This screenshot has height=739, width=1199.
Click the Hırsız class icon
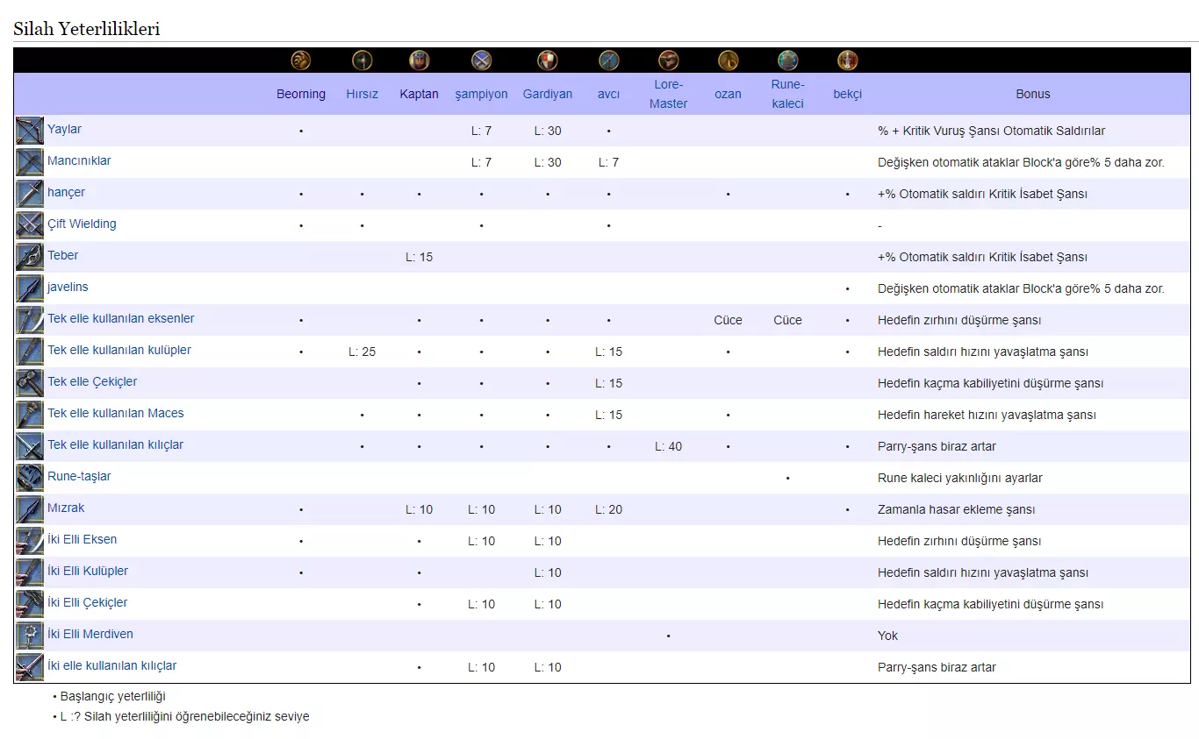point(363,60)
